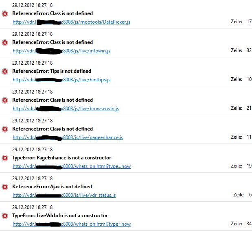
Task: Click the error icon beside "PageEnhance is not a constructor"
Action: (x=5, y=158)
